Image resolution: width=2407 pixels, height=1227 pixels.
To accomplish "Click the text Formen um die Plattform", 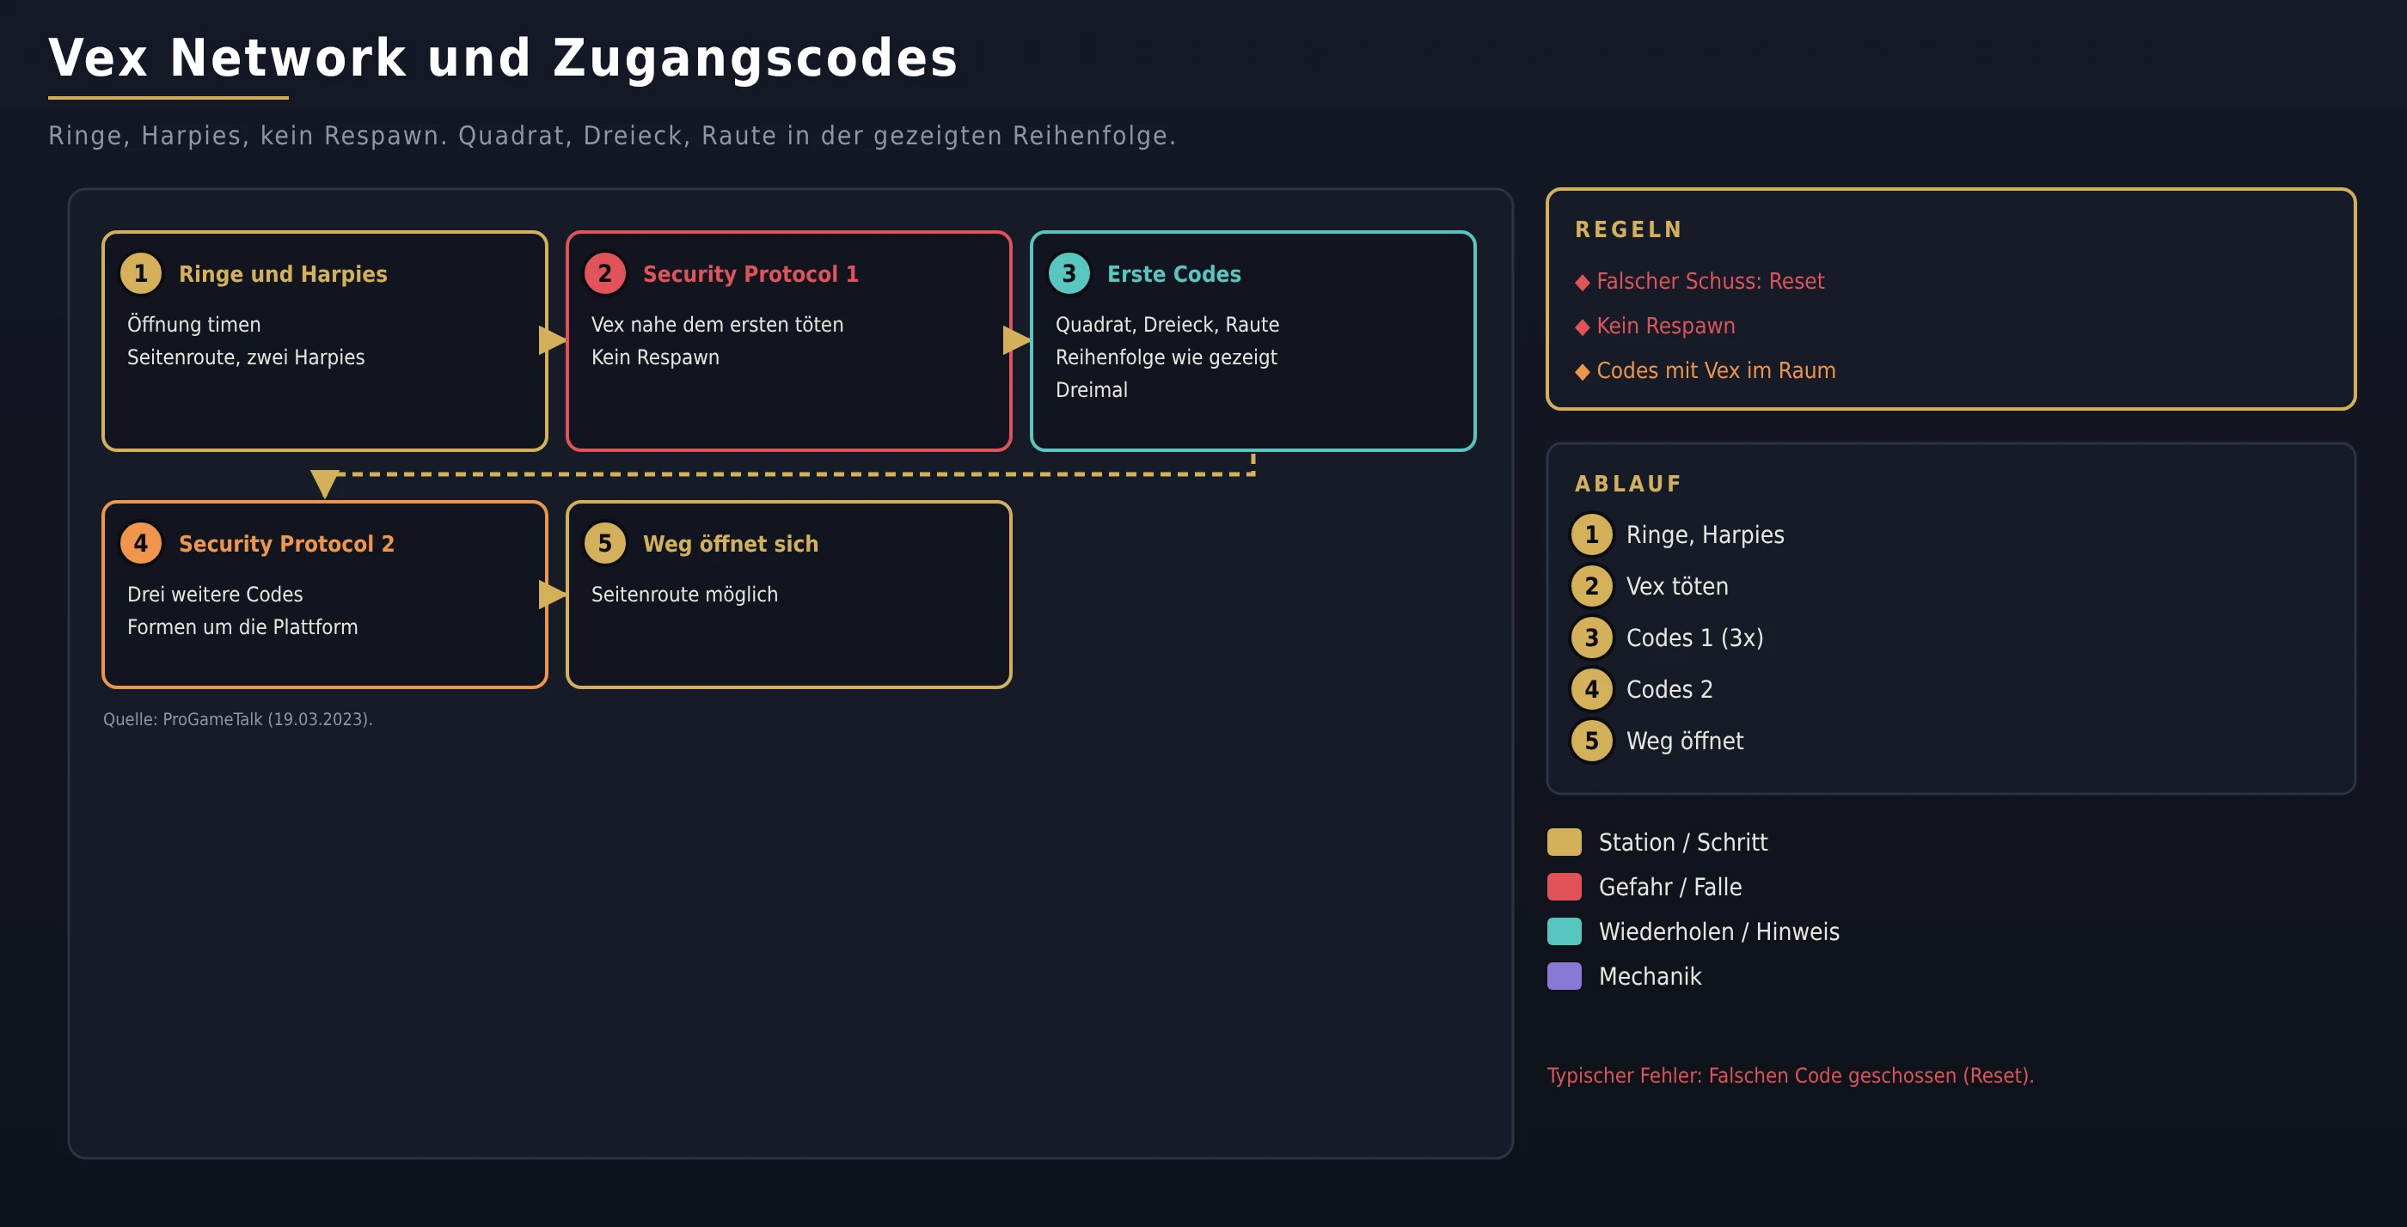I will tap(242, 626).
